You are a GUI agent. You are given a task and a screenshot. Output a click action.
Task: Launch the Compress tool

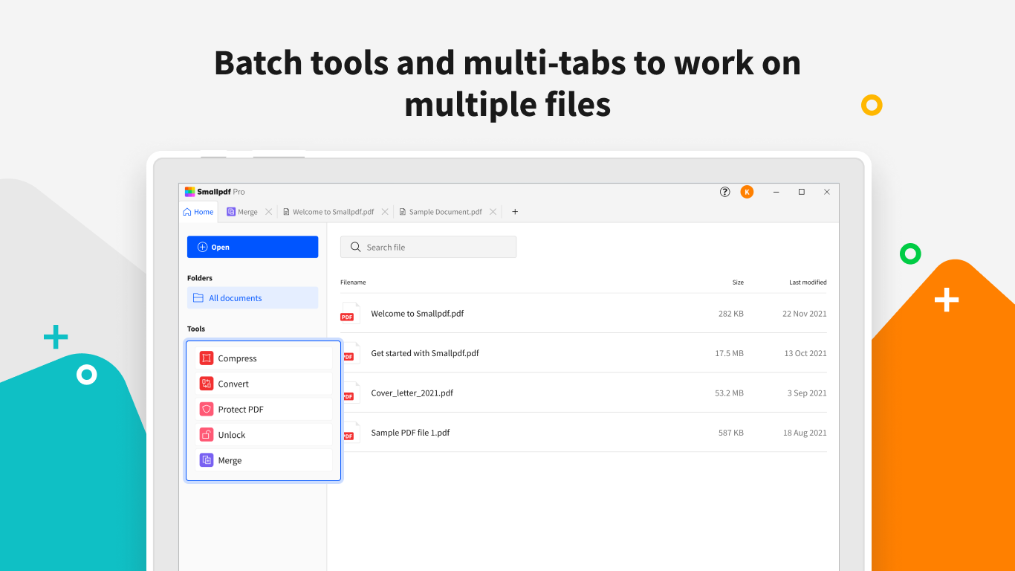264,358
